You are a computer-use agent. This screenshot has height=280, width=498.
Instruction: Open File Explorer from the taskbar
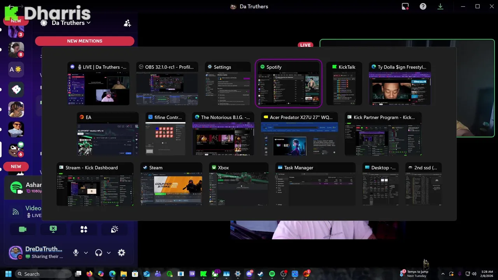click(x=123, y=274)
